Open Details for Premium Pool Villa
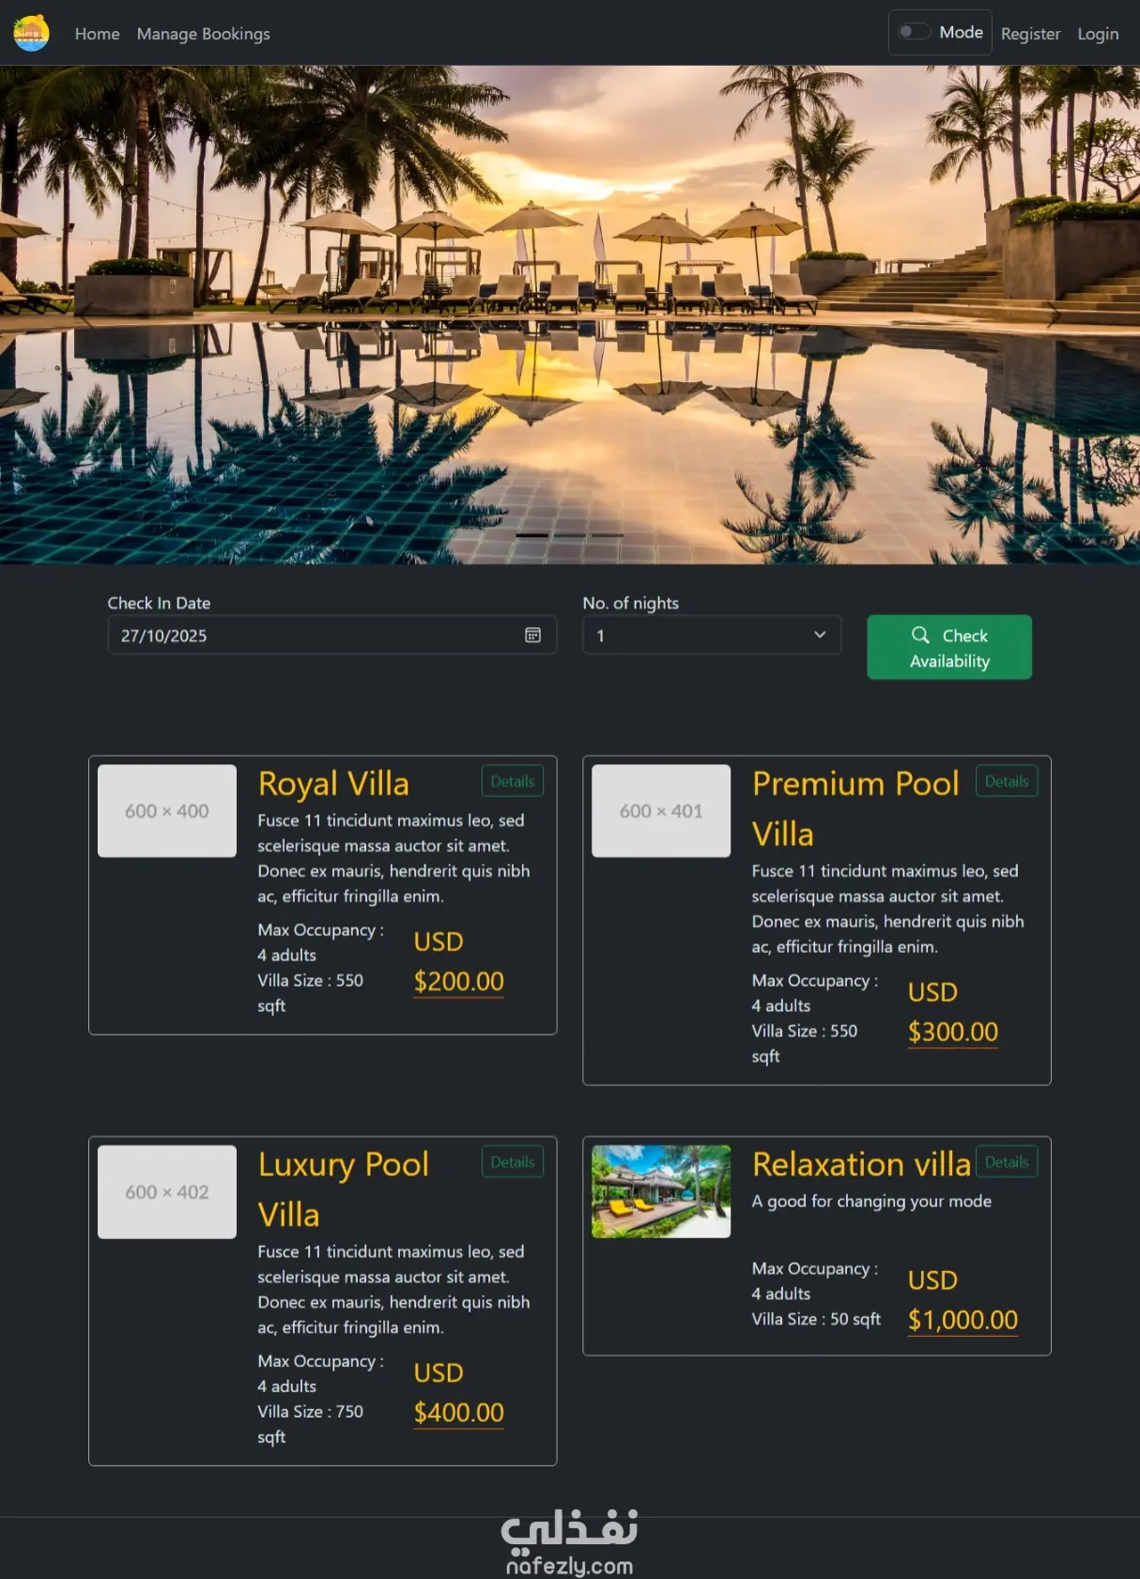Image resolution: width=1140 pixels, height=1579 pixels. [1006, 781]
